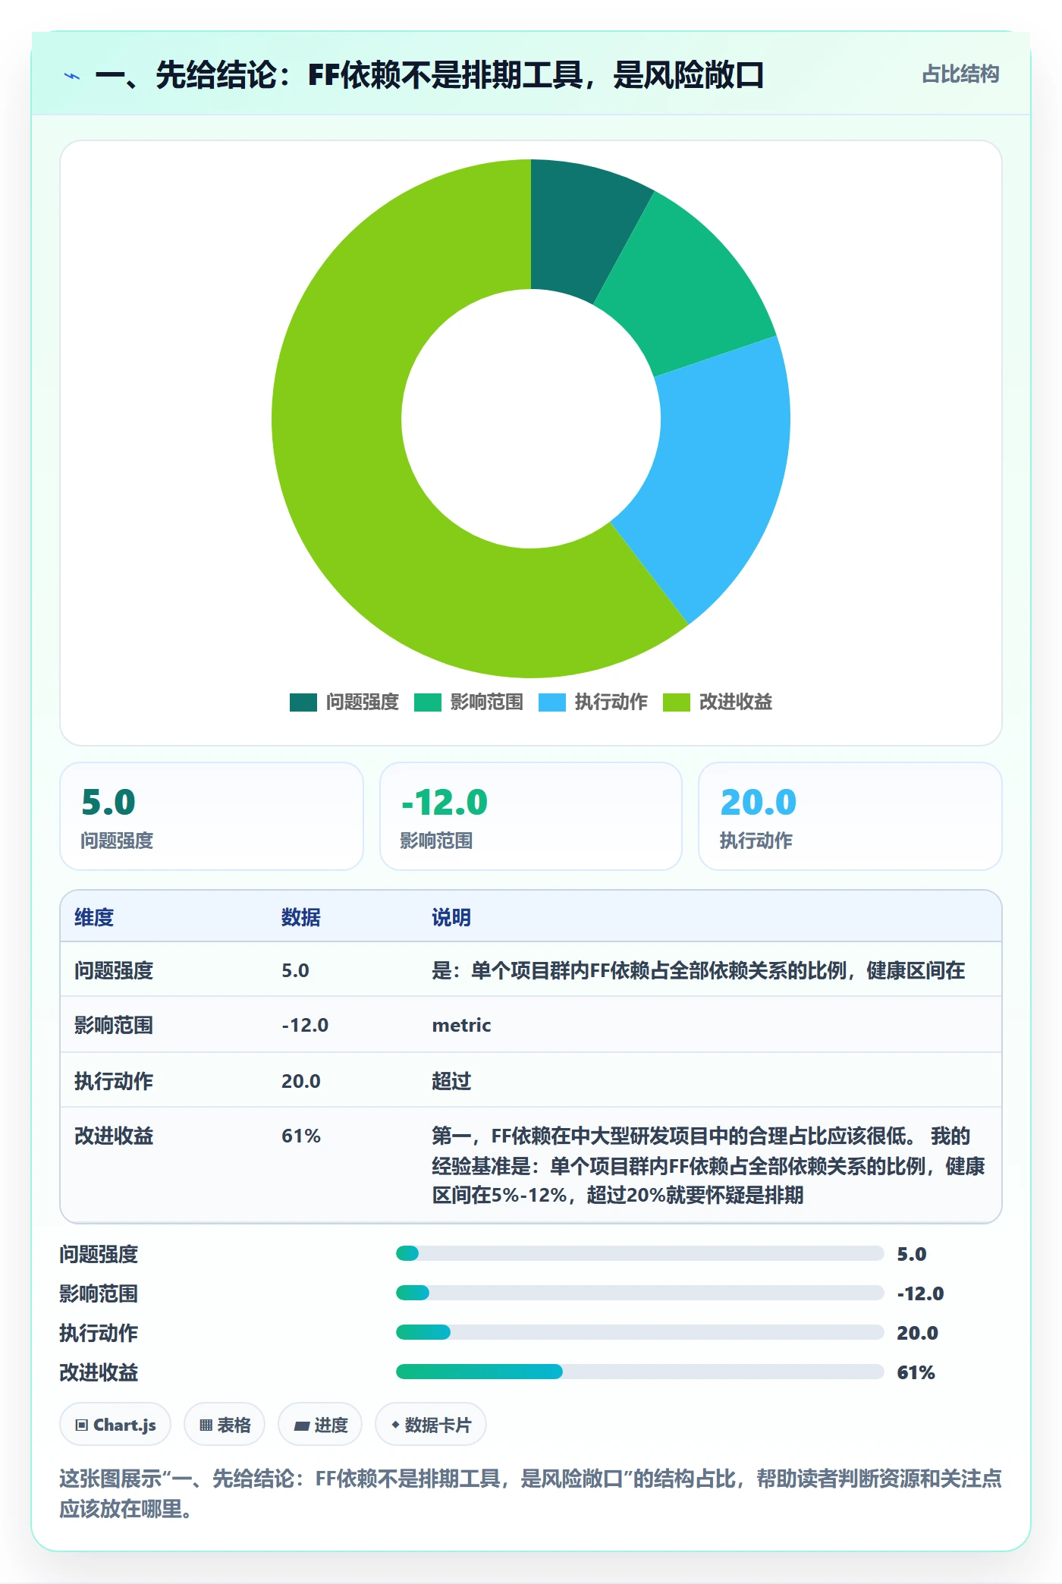The image size is (1062, 1584).
Task: Toggle the 影响范围 legend color box
Action: tap(427, 702)
